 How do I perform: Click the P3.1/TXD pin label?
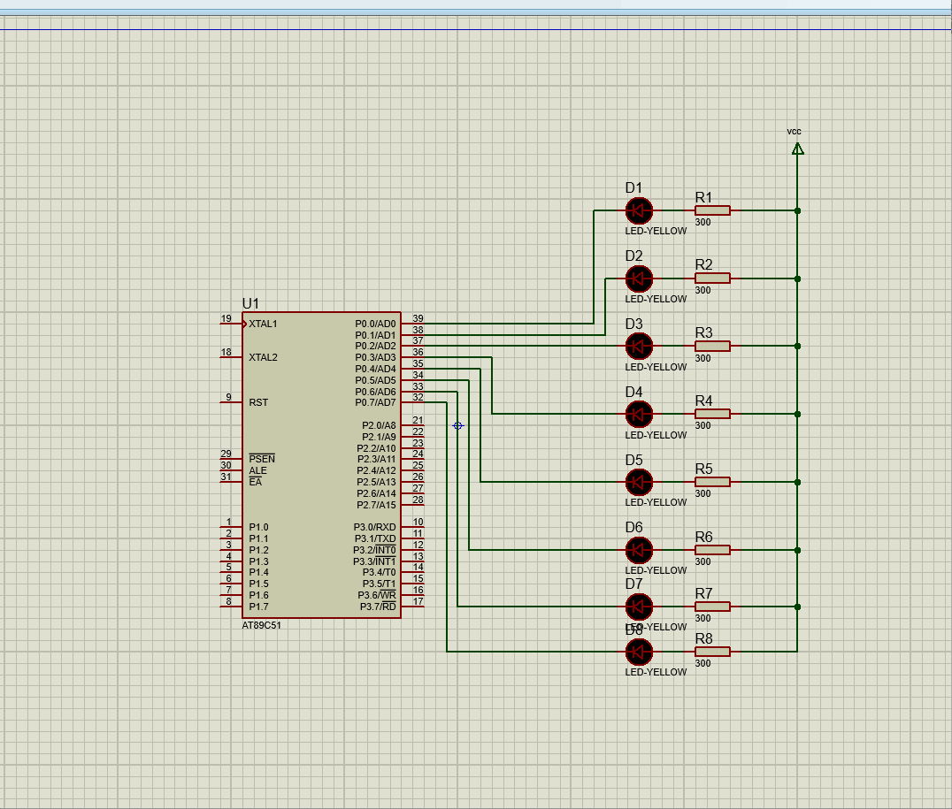click(x=375, y=539)
